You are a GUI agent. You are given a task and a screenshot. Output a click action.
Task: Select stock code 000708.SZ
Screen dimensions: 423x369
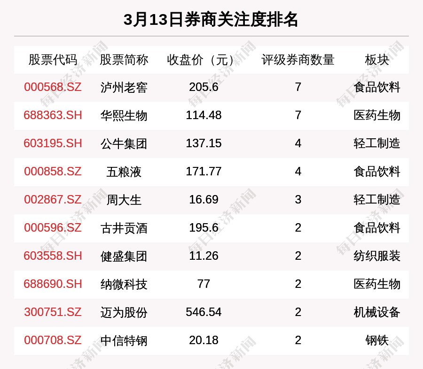pos(53,340)
